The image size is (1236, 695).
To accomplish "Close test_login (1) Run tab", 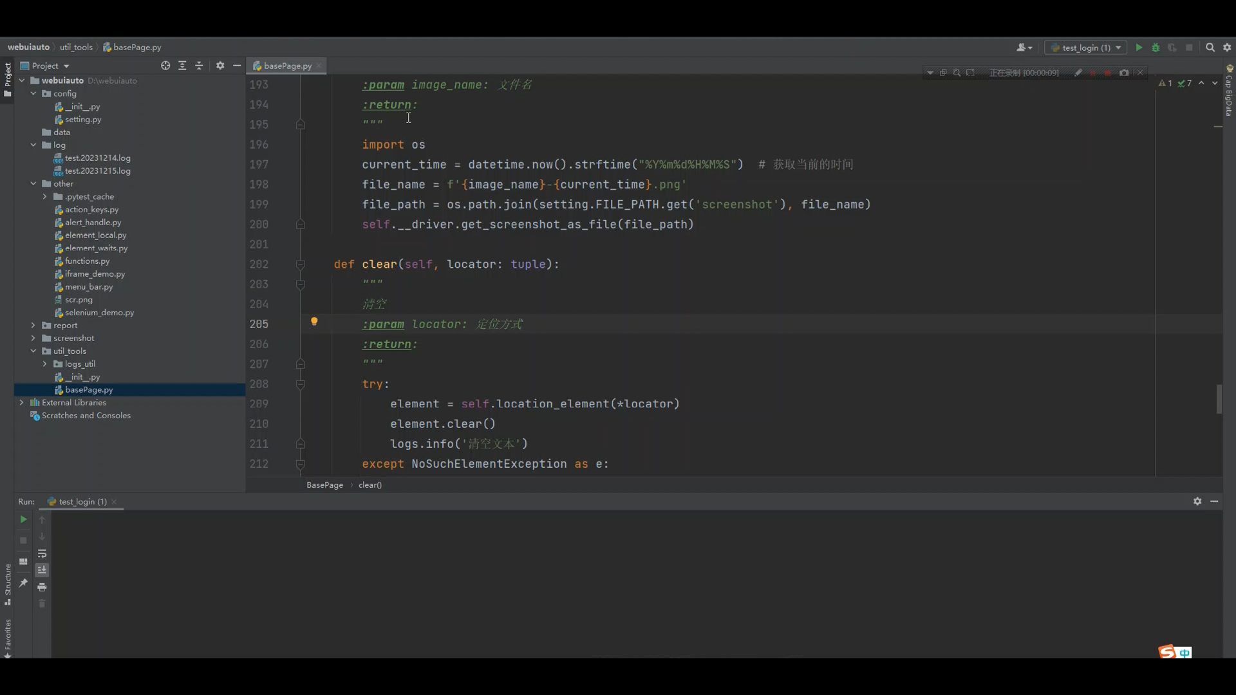I will click(x=114, y=502).
